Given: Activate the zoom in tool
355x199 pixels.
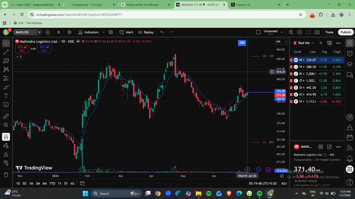Looking at the screenshot, I should pos(6,125).
